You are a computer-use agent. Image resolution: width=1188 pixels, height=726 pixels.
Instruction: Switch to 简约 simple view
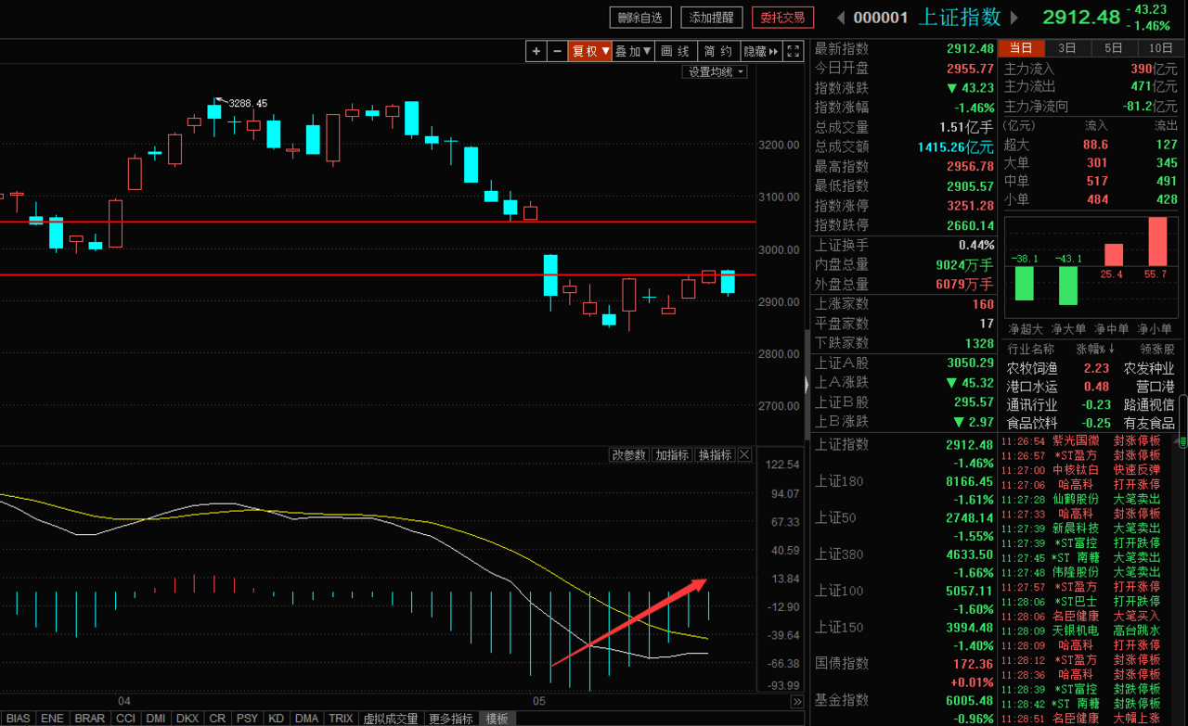click(x=718, y=52)
